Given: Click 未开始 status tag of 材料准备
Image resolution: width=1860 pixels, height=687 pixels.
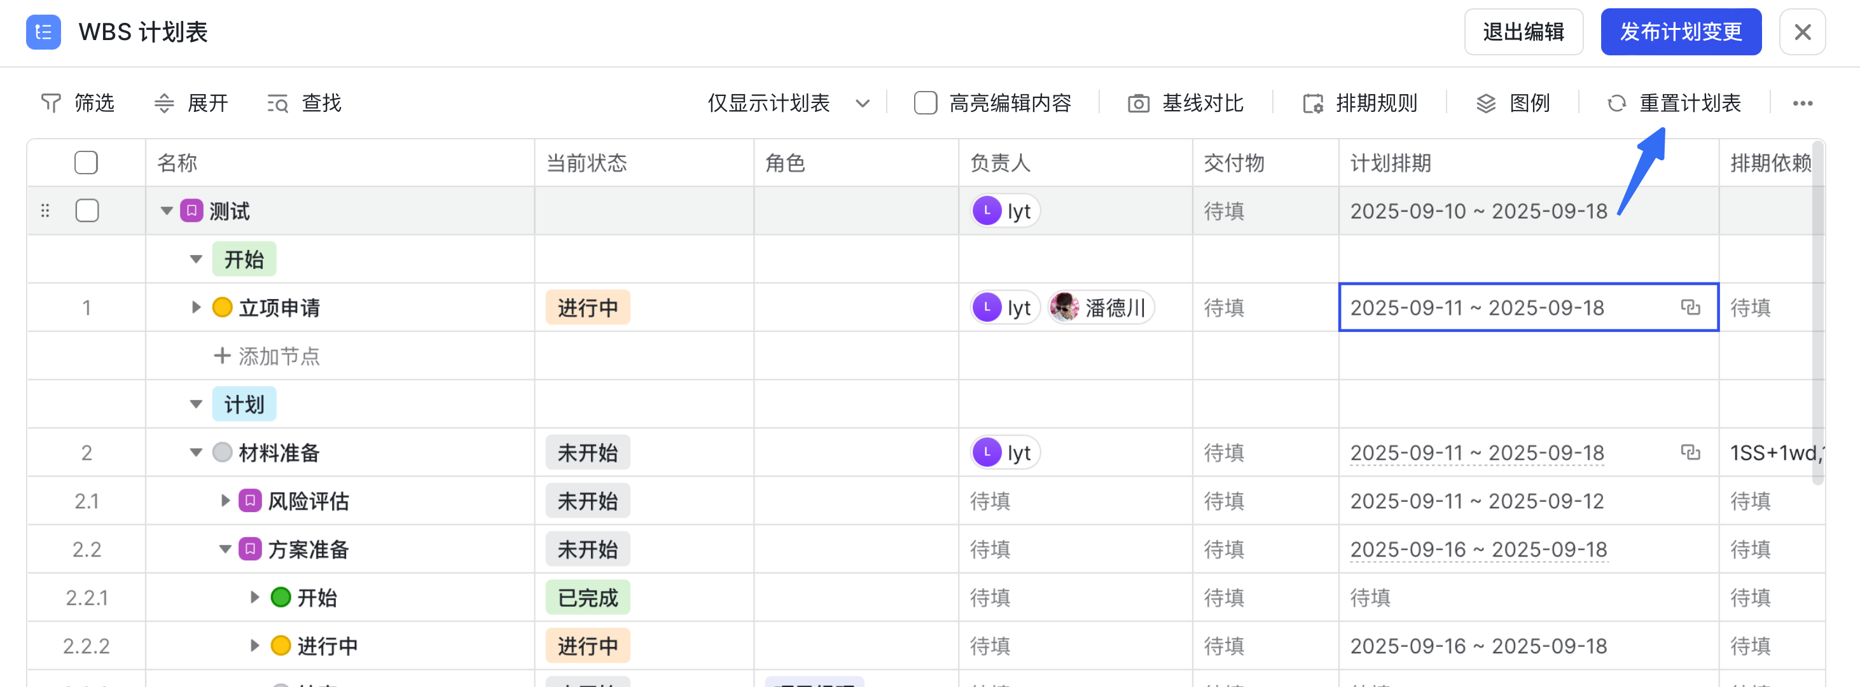Looking at the screenshot, I should tap(588, 453).
